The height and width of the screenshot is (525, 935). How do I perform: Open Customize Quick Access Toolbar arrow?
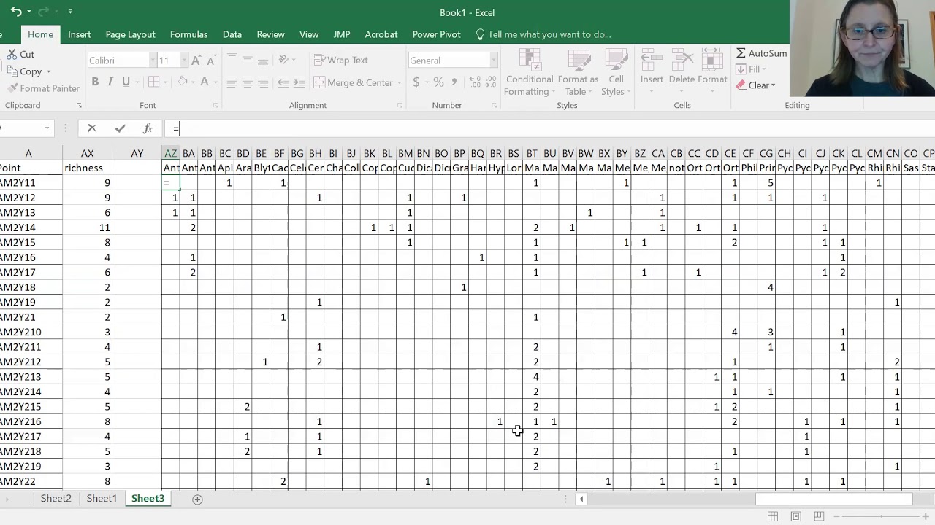(x=70, y=12)
